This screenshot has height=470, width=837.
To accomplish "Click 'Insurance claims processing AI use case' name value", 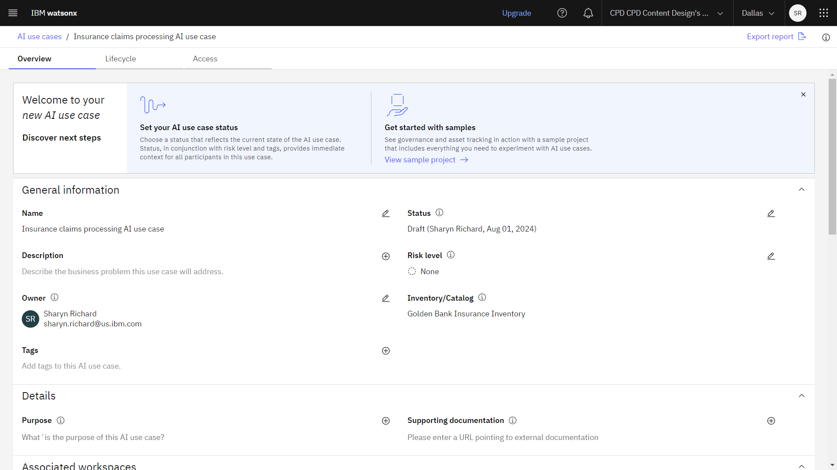I will [93, 229].
